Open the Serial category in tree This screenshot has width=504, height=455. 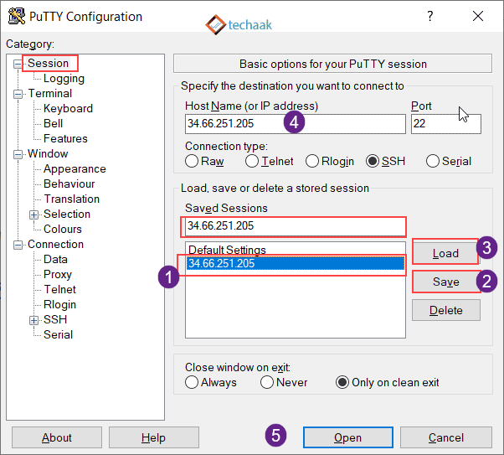58,334
